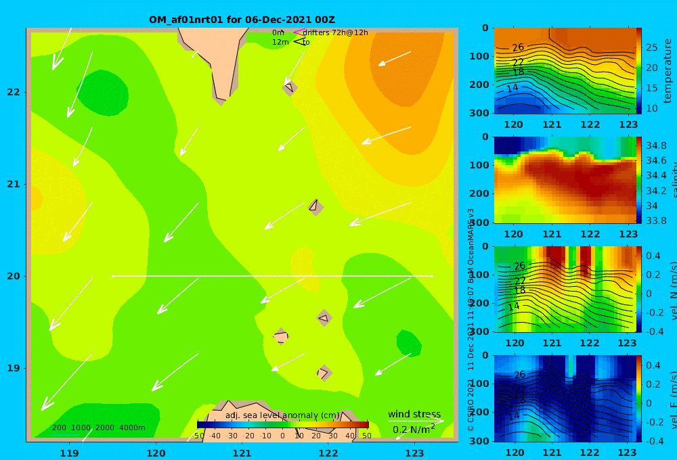
Task: Click the island marker near 20.75N 121.85E
Action: point(315,207)
